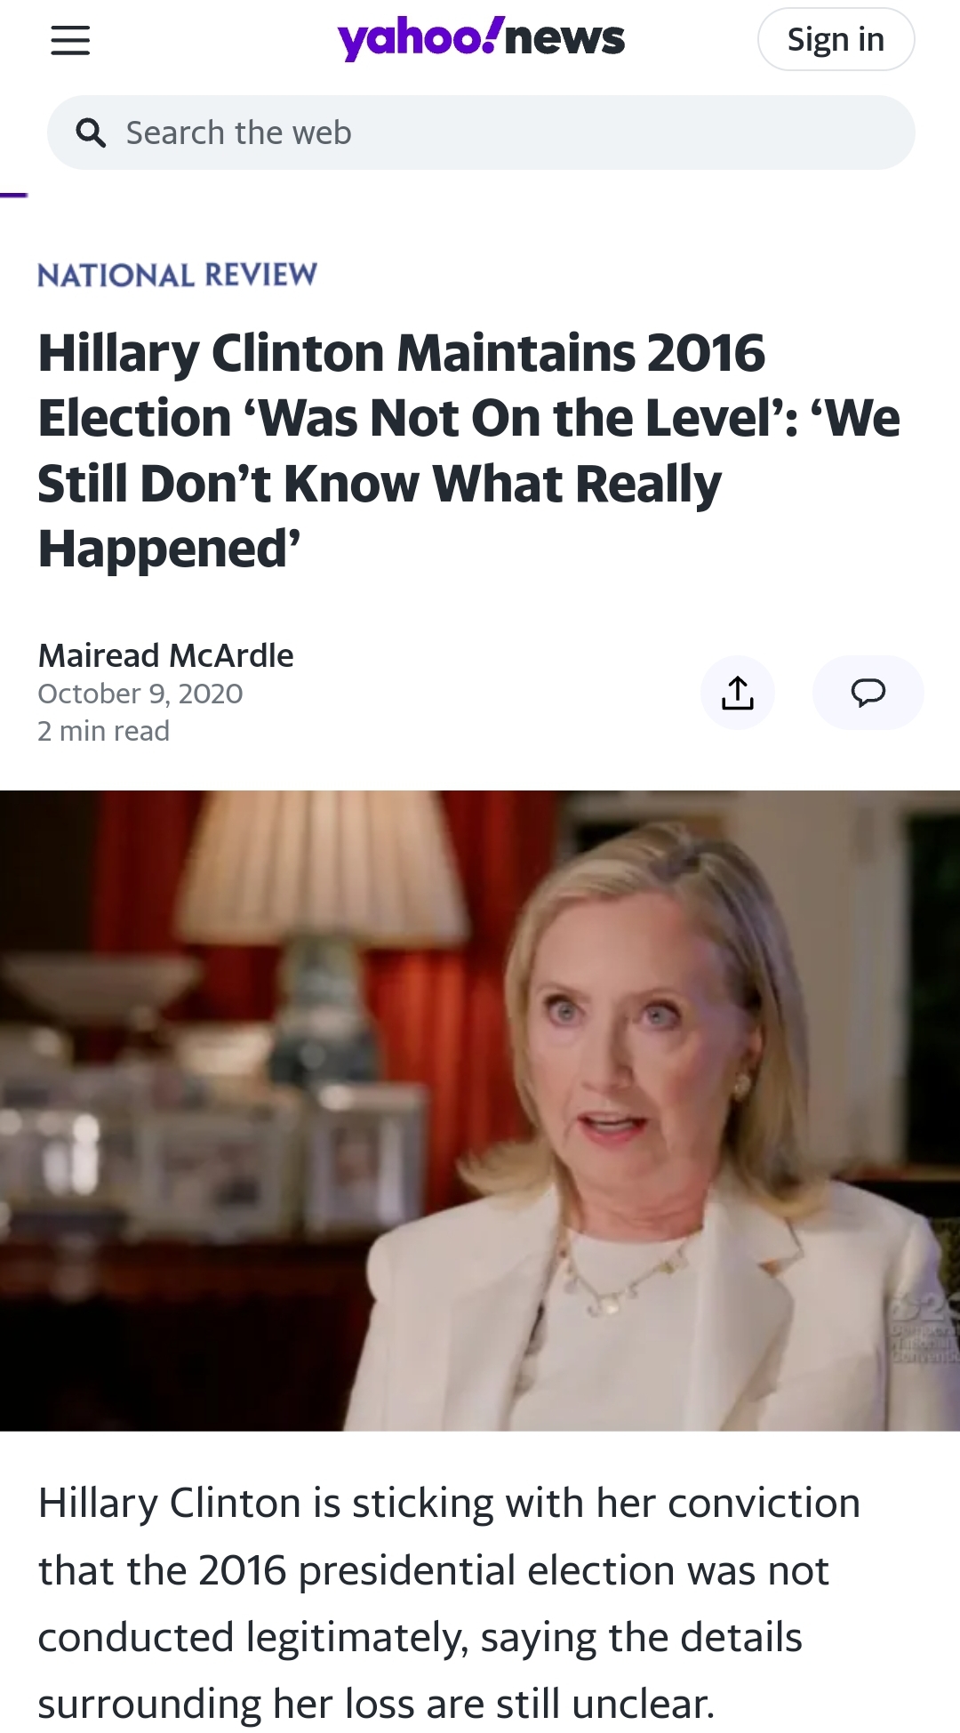
Task: Click the magnifying glass search icon
Action: click(91, 132)
